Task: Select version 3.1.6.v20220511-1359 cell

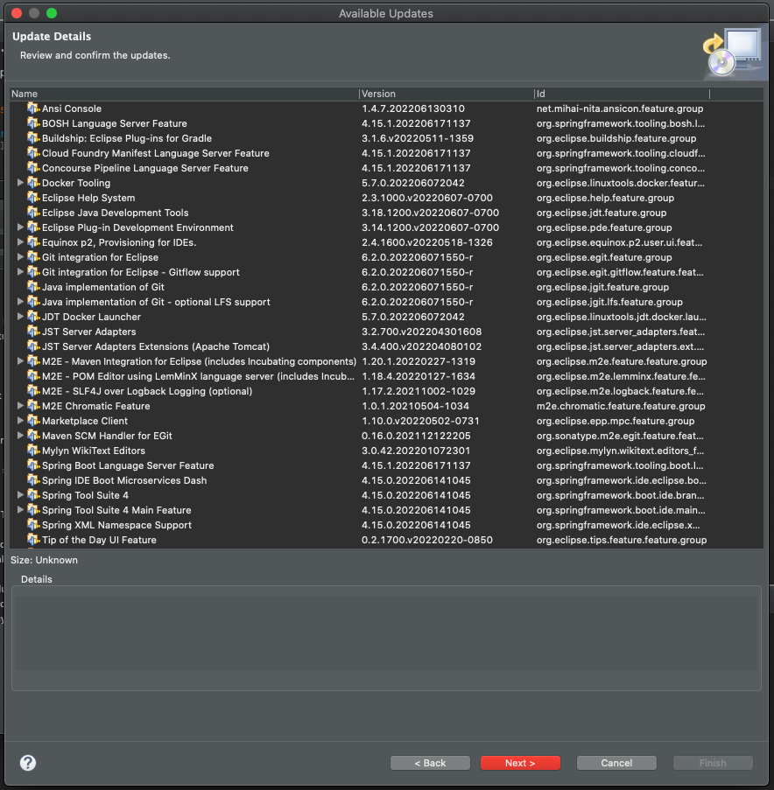Action: pyautogui.click(x=418, y=138)
